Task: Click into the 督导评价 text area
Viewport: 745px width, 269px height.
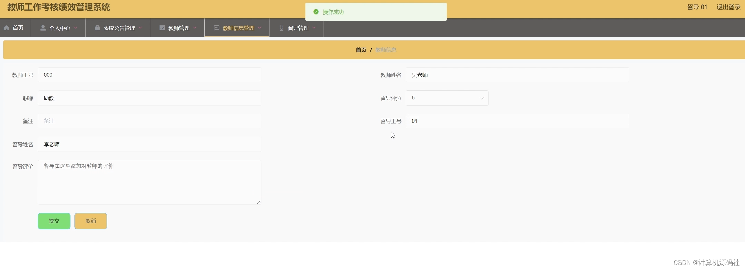Action: click(x=149, y=182)
